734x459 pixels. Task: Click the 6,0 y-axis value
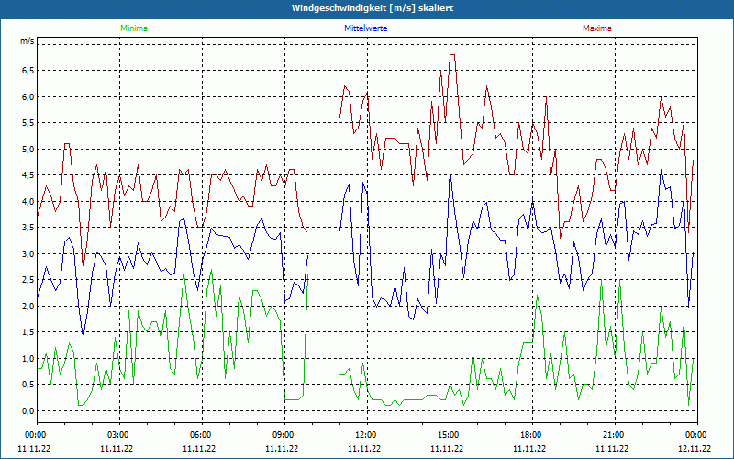28,96
